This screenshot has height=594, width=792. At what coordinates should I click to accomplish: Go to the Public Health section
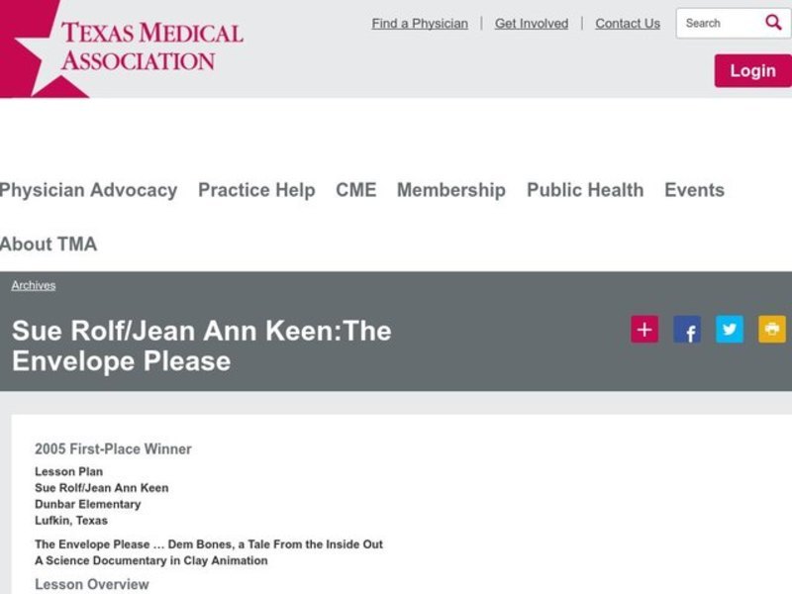pyautogui.click(x=585, y=190)
